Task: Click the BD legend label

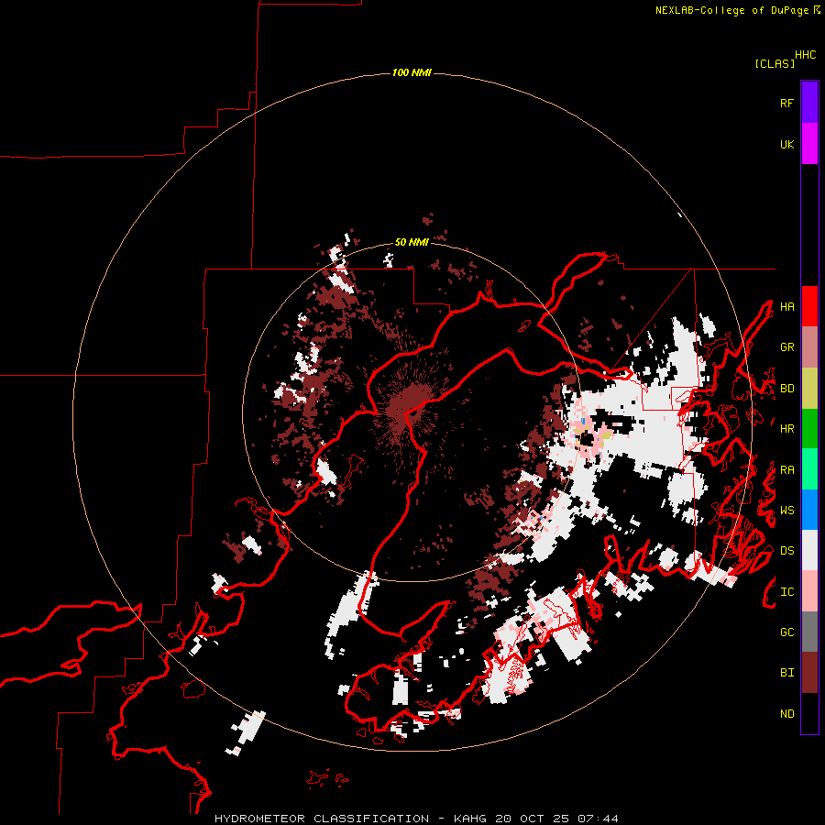Action: (x=786, y=389)
